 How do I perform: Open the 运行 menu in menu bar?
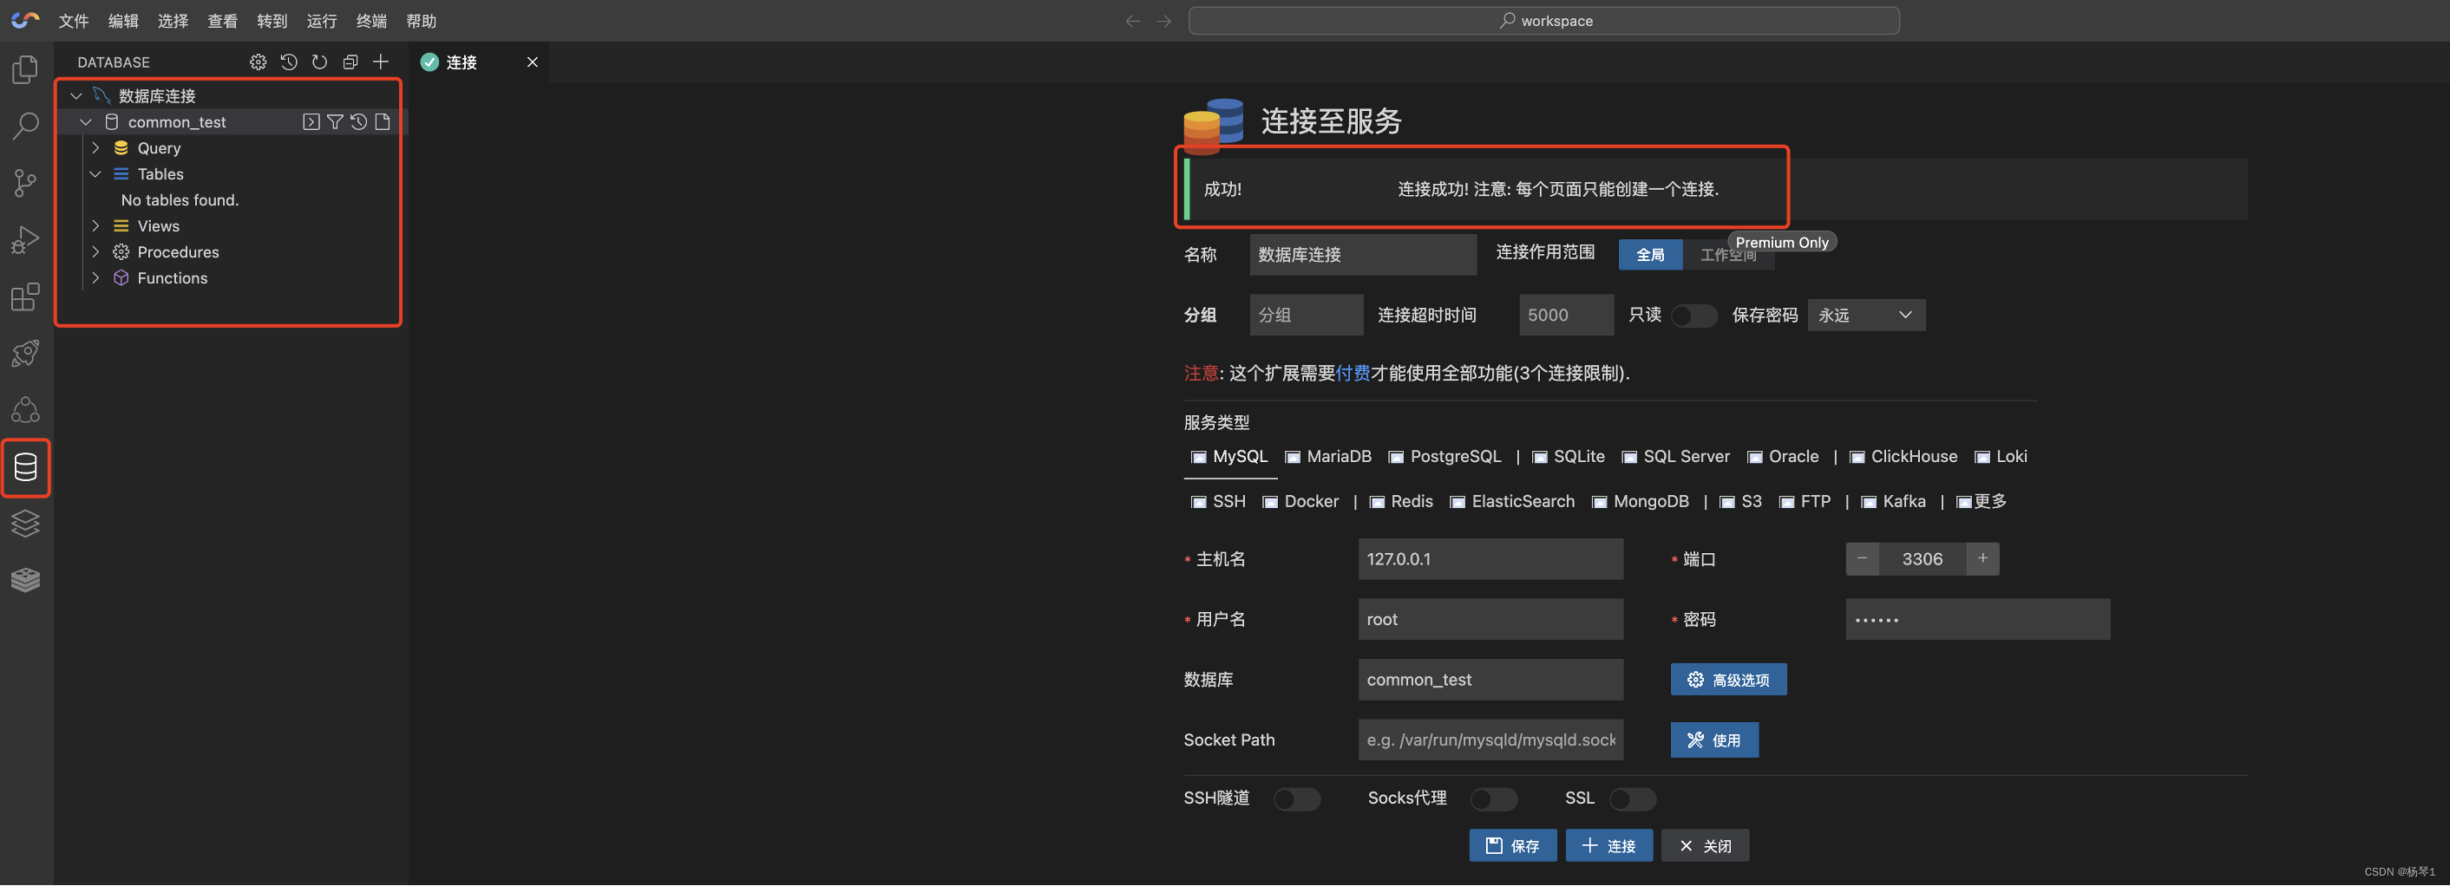322,20
